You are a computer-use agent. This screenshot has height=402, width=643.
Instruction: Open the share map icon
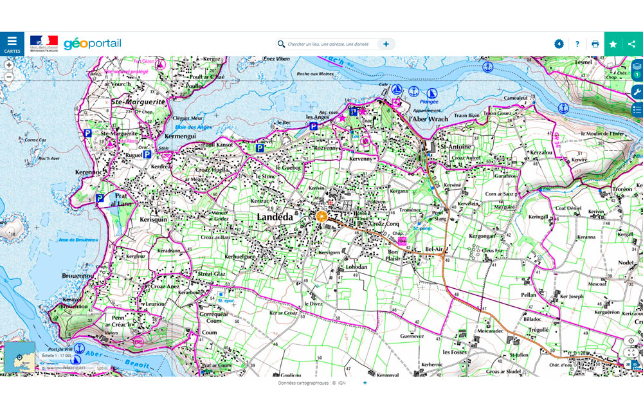pyautogui.click(x=632, y=44)
